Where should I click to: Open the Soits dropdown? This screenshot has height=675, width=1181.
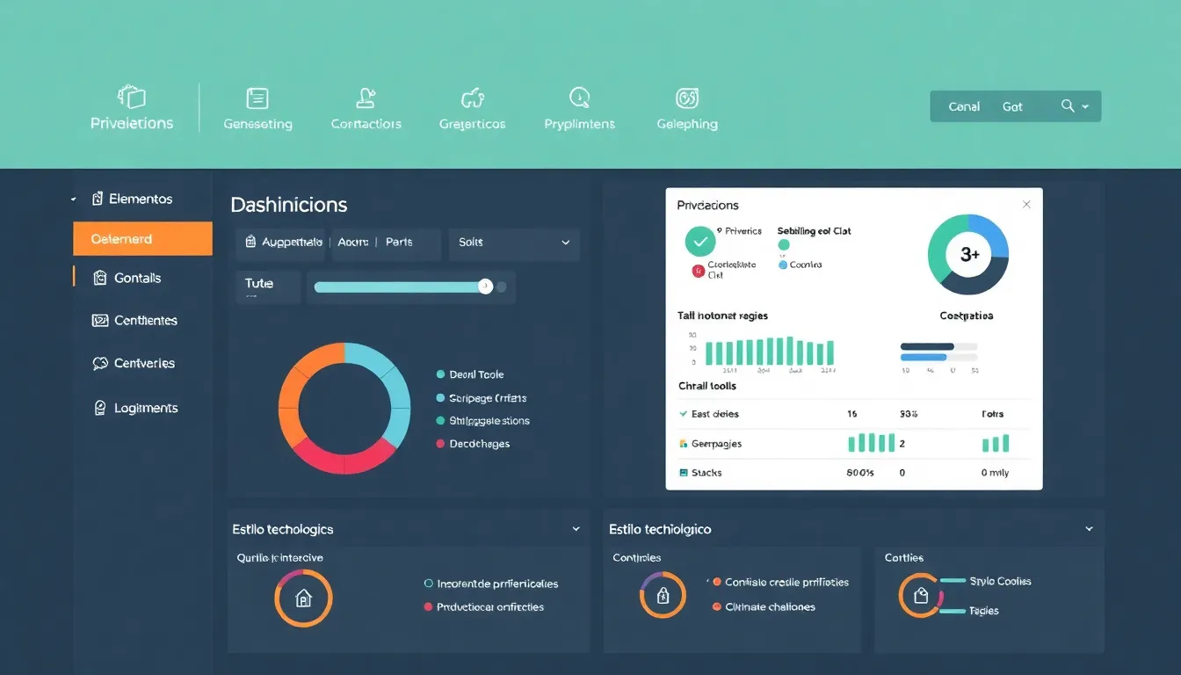pyautogui.click(x=513, y=244)
